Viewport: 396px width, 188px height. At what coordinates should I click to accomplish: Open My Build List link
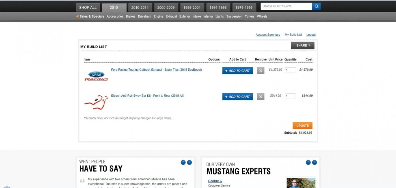tap(293, 35)
